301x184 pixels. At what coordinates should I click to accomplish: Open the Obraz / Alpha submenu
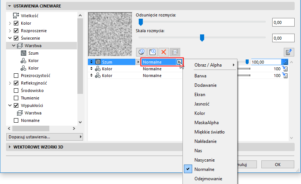[210, 65]
